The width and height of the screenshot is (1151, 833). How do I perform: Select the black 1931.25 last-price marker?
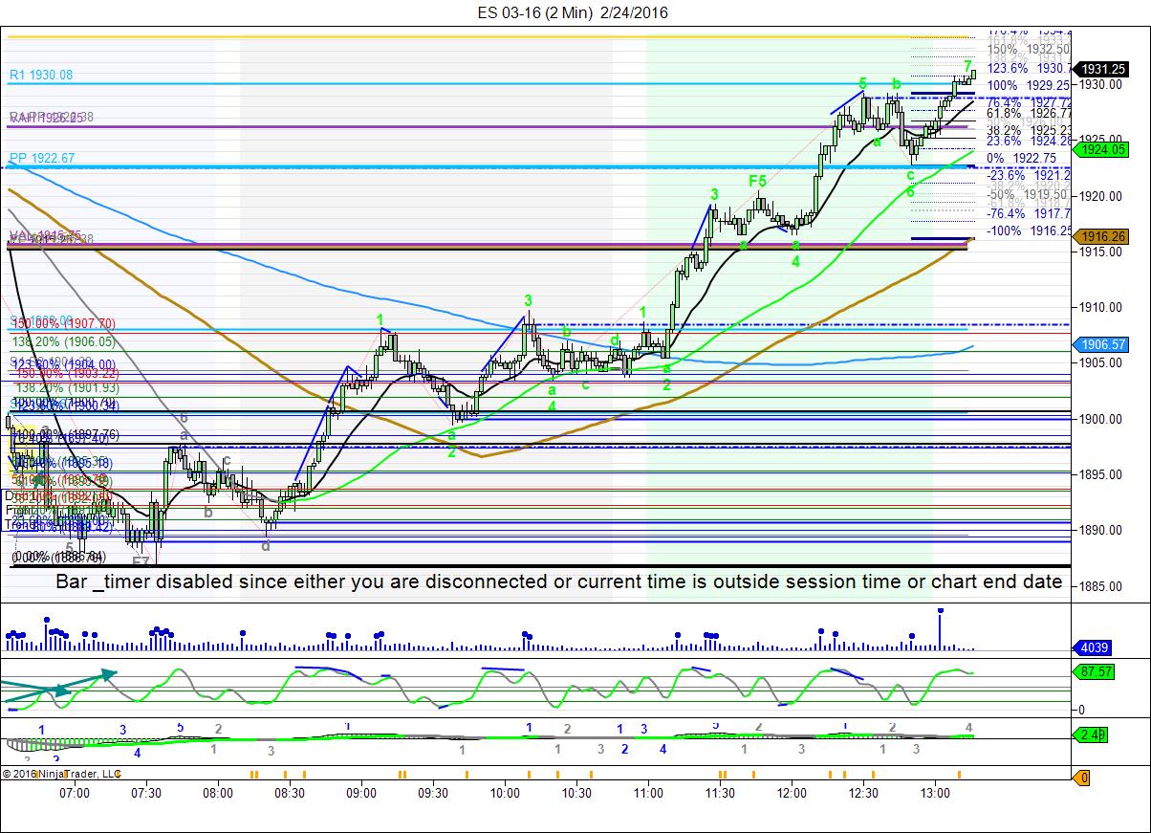[x=1102, y=69]
